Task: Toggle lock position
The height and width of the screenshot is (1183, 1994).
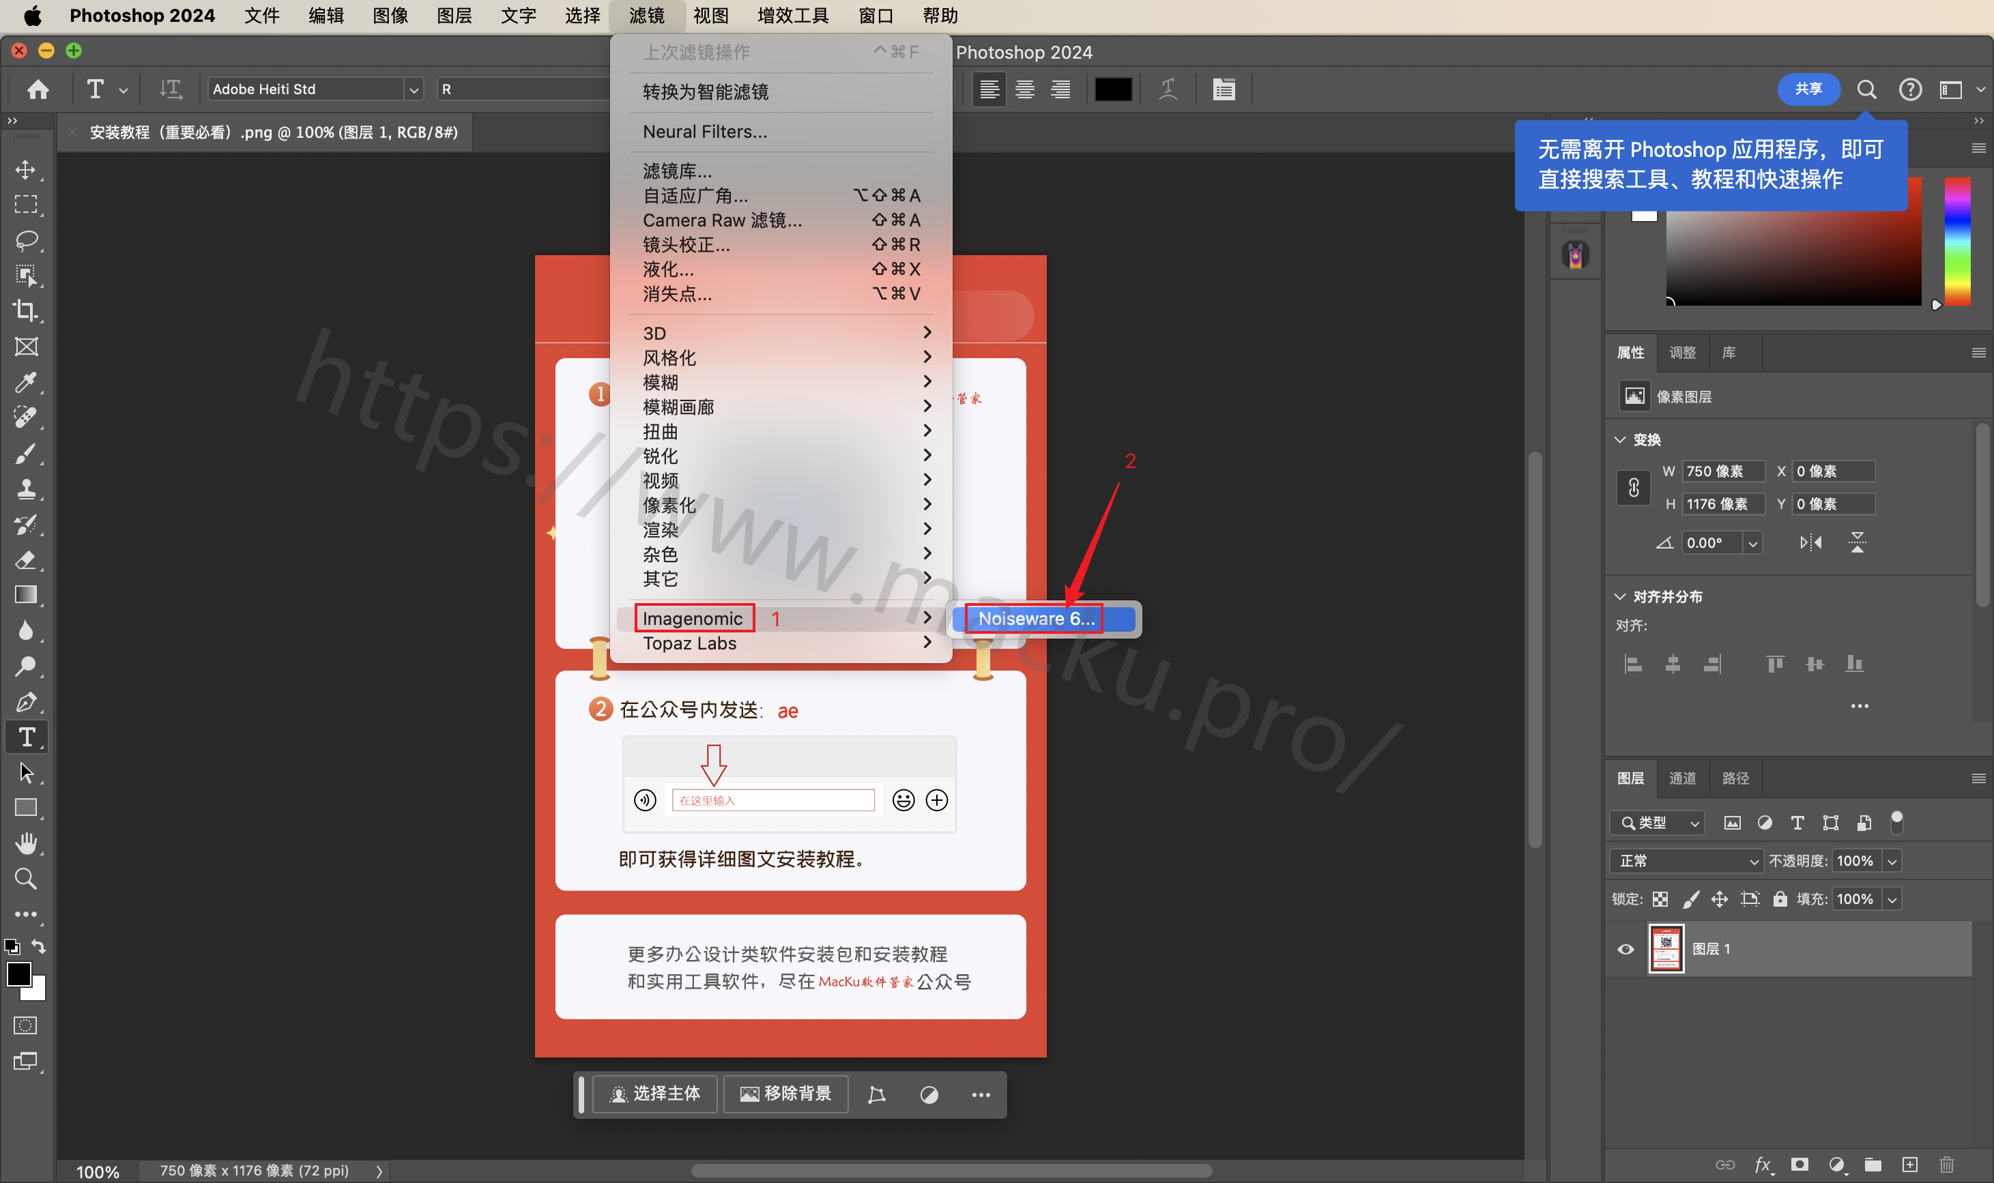Action: pos(1720,899)
